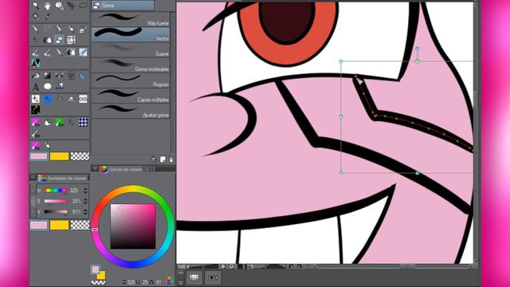Image resolution: width=510 pixels, height=287 pixels.
Task: Click the duplicate sub tool page icon
Action: (163, 159)
